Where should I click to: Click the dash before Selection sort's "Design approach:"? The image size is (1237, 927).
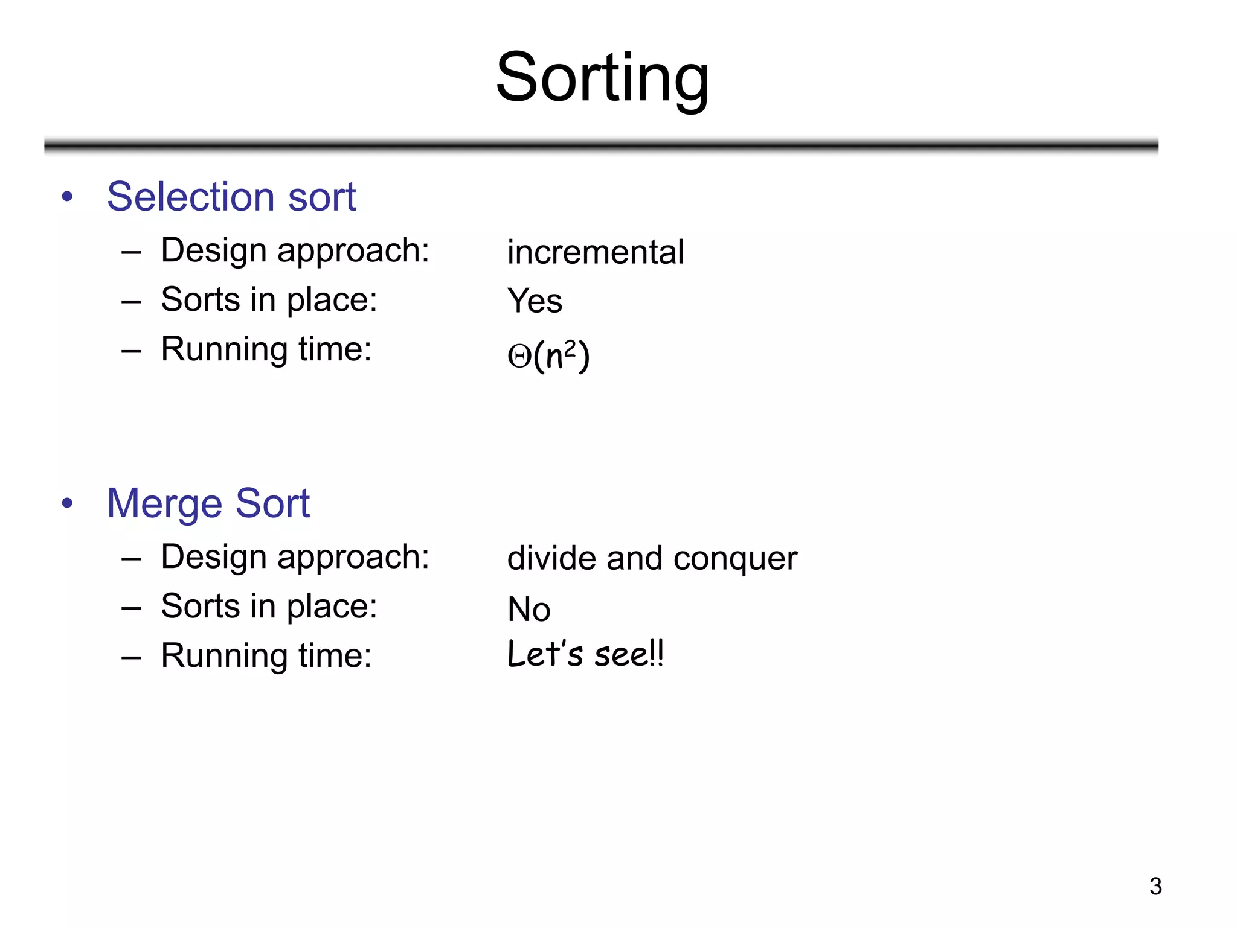131,252
